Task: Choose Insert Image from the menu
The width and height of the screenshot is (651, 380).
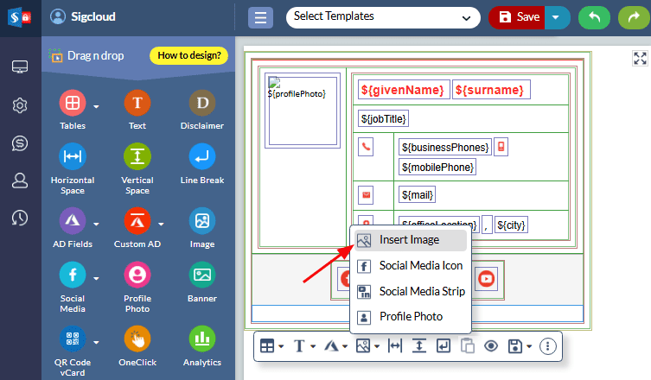Action: coord(409,240)
